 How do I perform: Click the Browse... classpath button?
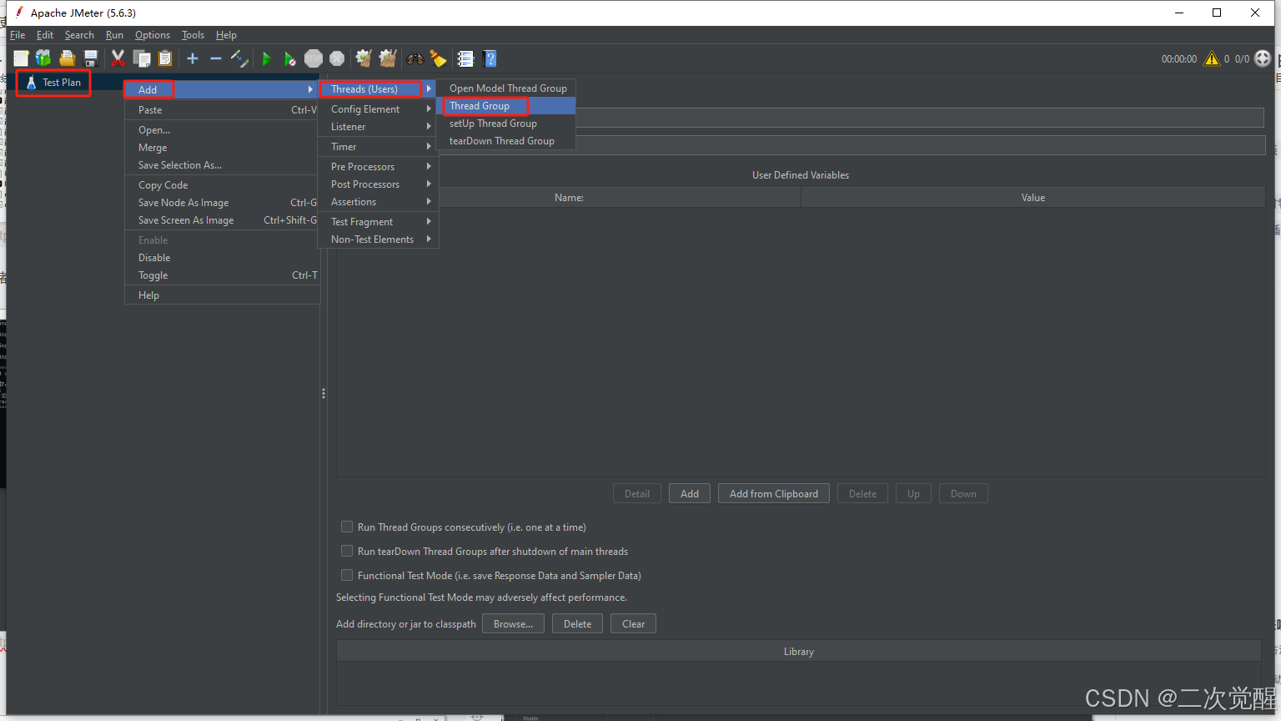[513, 623]
